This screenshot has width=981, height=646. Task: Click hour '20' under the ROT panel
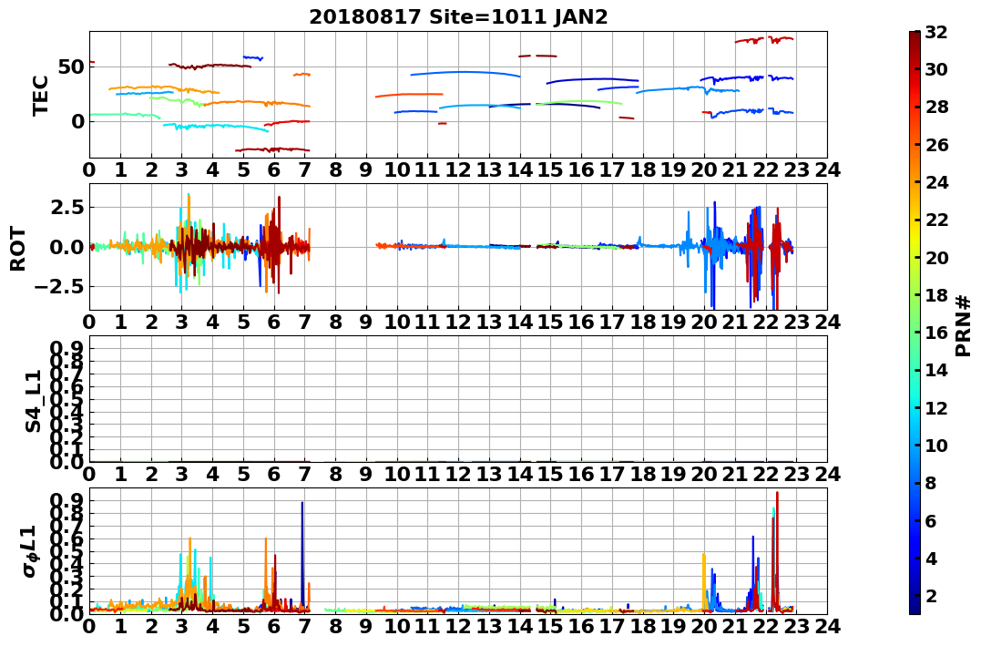[704, 322]
